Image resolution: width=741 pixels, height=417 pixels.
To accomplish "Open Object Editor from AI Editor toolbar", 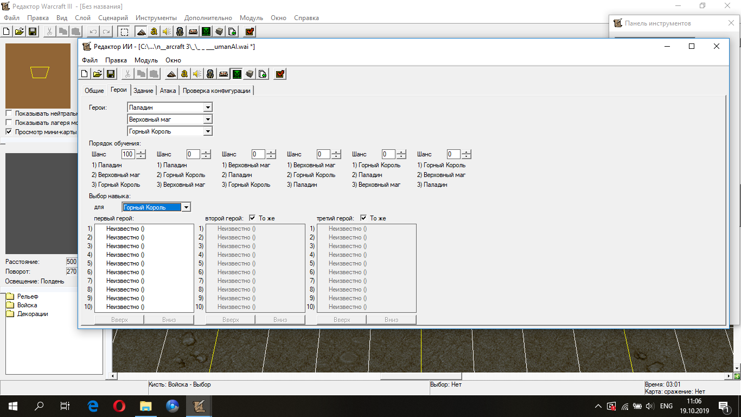I will 210,74.
